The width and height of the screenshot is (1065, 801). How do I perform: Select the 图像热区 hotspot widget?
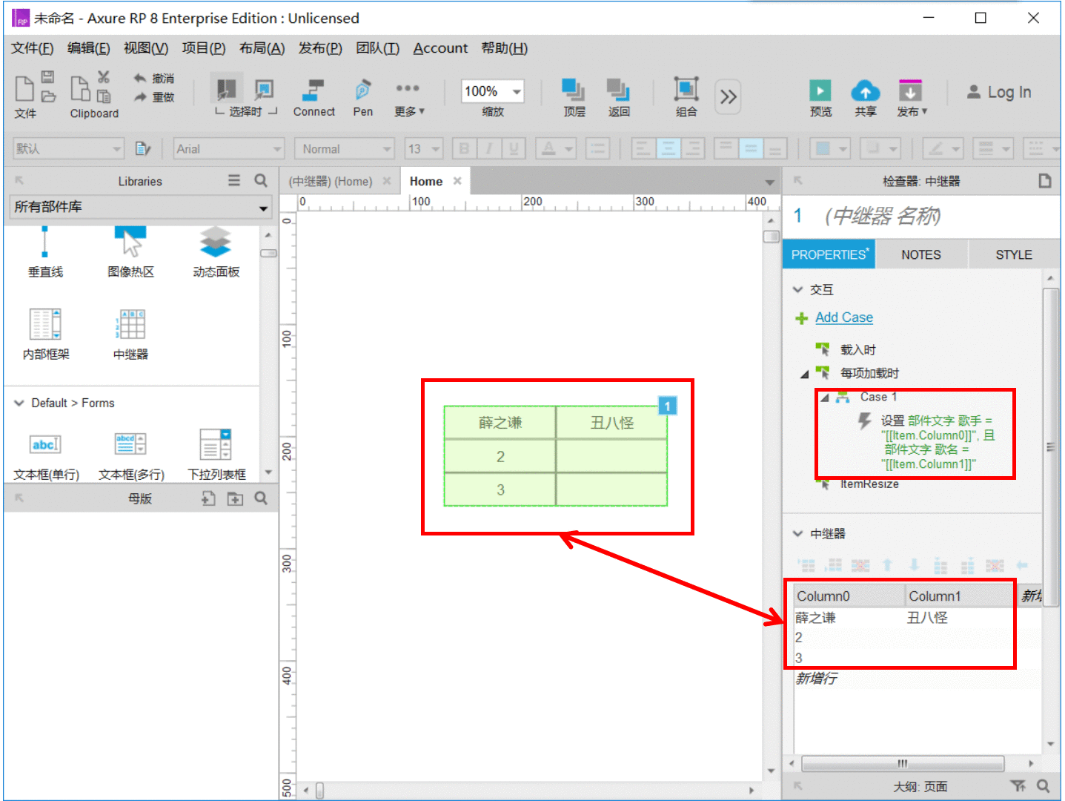tap(130, 252)
